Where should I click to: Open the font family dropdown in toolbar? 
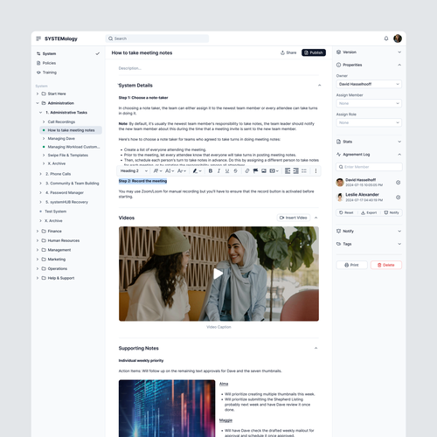click(157, 171)
